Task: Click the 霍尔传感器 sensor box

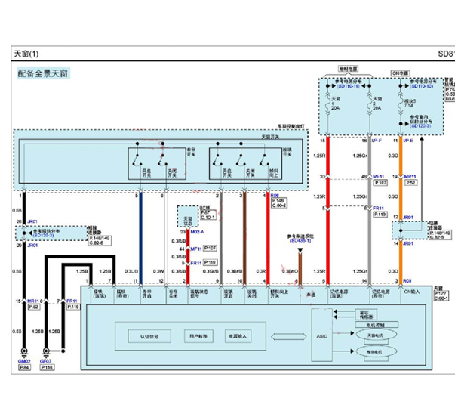Action: 366,314
